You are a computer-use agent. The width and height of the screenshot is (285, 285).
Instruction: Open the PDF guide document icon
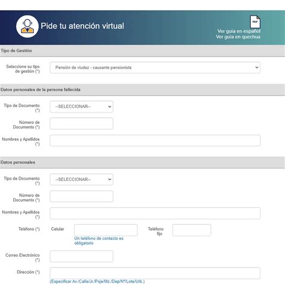click(x=255, y=22)
